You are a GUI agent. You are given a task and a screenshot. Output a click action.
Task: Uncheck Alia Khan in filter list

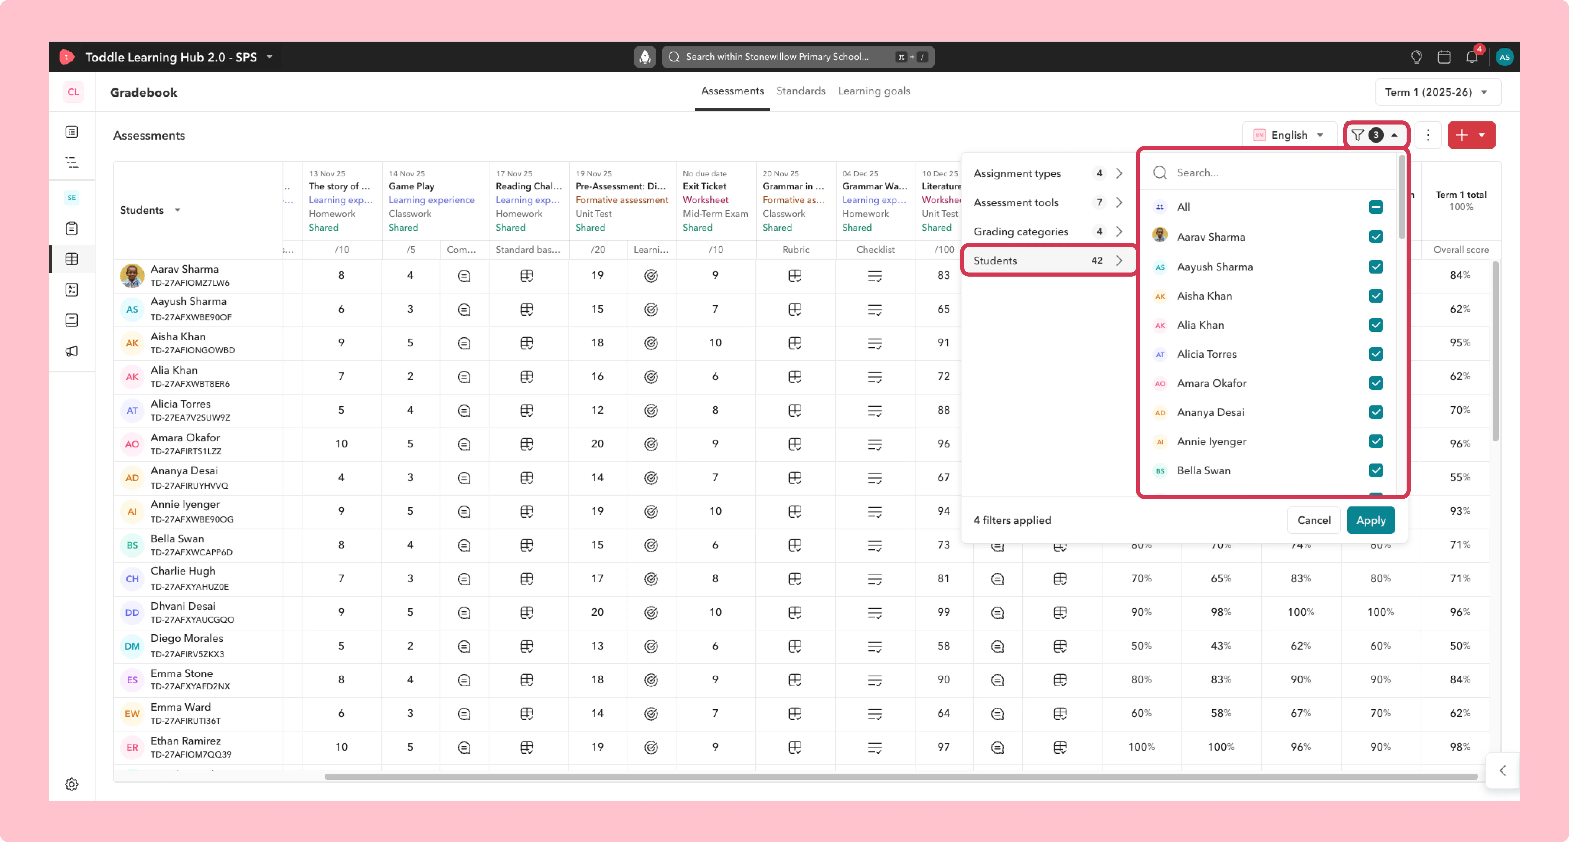click(1376, 325)
